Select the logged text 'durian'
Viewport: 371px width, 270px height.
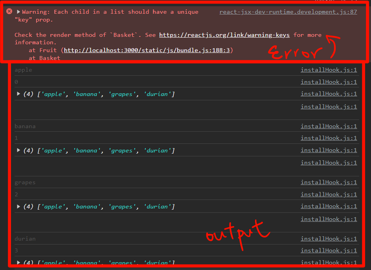(25, 239)
